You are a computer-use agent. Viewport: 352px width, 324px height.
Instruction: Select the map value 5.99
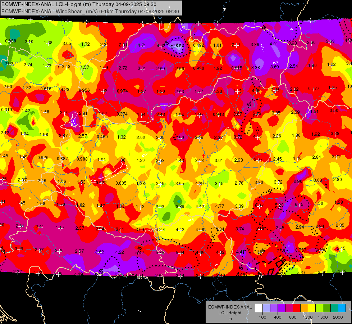(321, 249)
